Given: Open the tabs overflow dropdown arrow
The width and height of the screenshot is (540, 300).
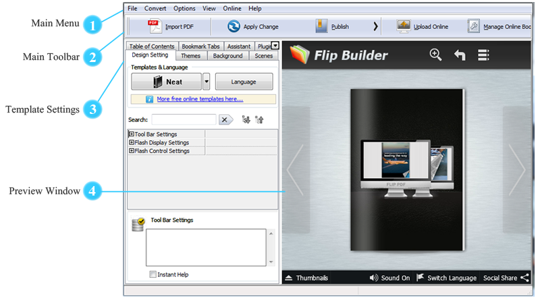Looking at the screenshot, I should click(x=275, y=45).
